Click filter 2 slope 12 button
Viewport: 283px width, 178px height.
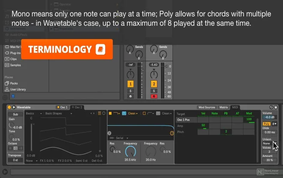tap(158, 113)
